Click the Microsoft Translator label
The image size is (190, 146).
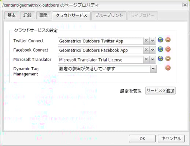click(32, 60)
